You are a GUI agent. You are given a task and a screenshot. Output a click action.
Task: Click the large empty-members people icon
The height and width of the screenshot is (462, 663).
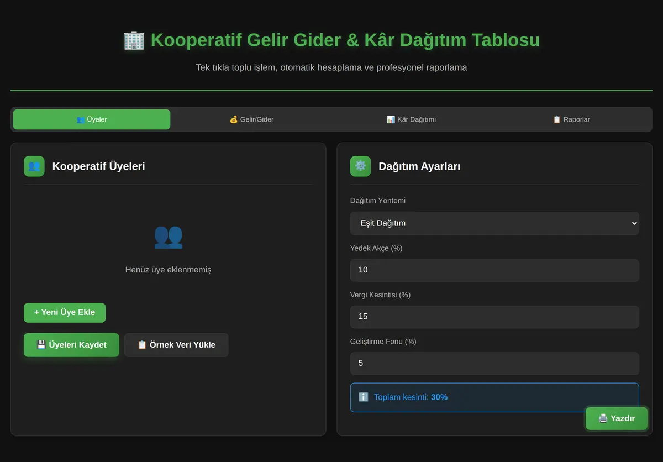(x=168, y=236)
